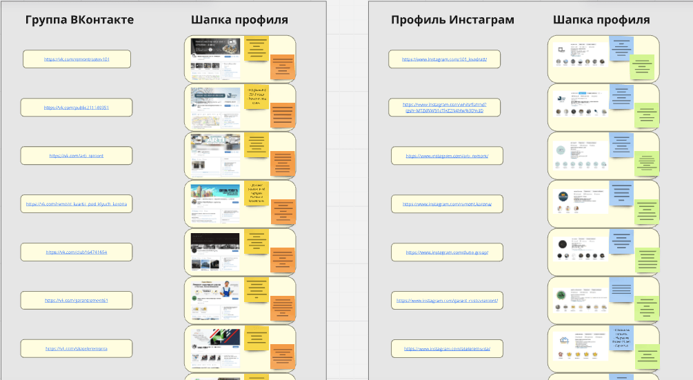Select the ARTI banner VK screenshot

[216, 154]
